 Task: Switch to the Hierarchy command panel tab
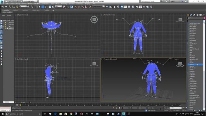click(194, 15)
